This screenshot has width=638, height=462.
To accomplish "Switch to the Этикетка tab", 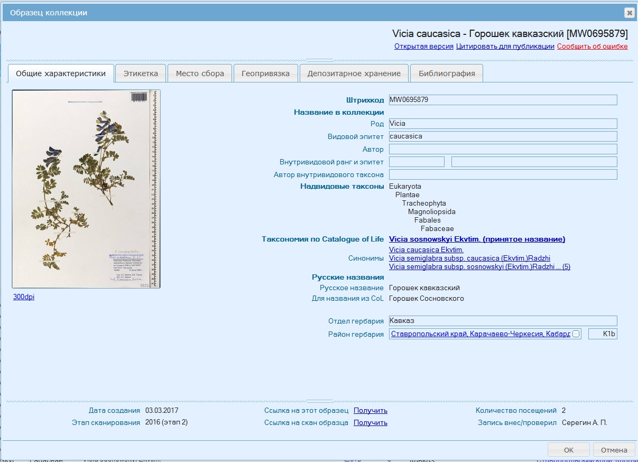I will (141, 73).
